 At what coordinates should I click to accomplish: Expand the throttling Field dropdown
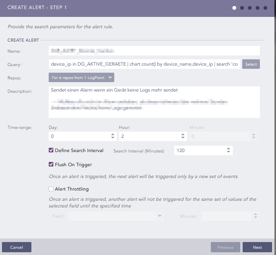tap(159, 216)
